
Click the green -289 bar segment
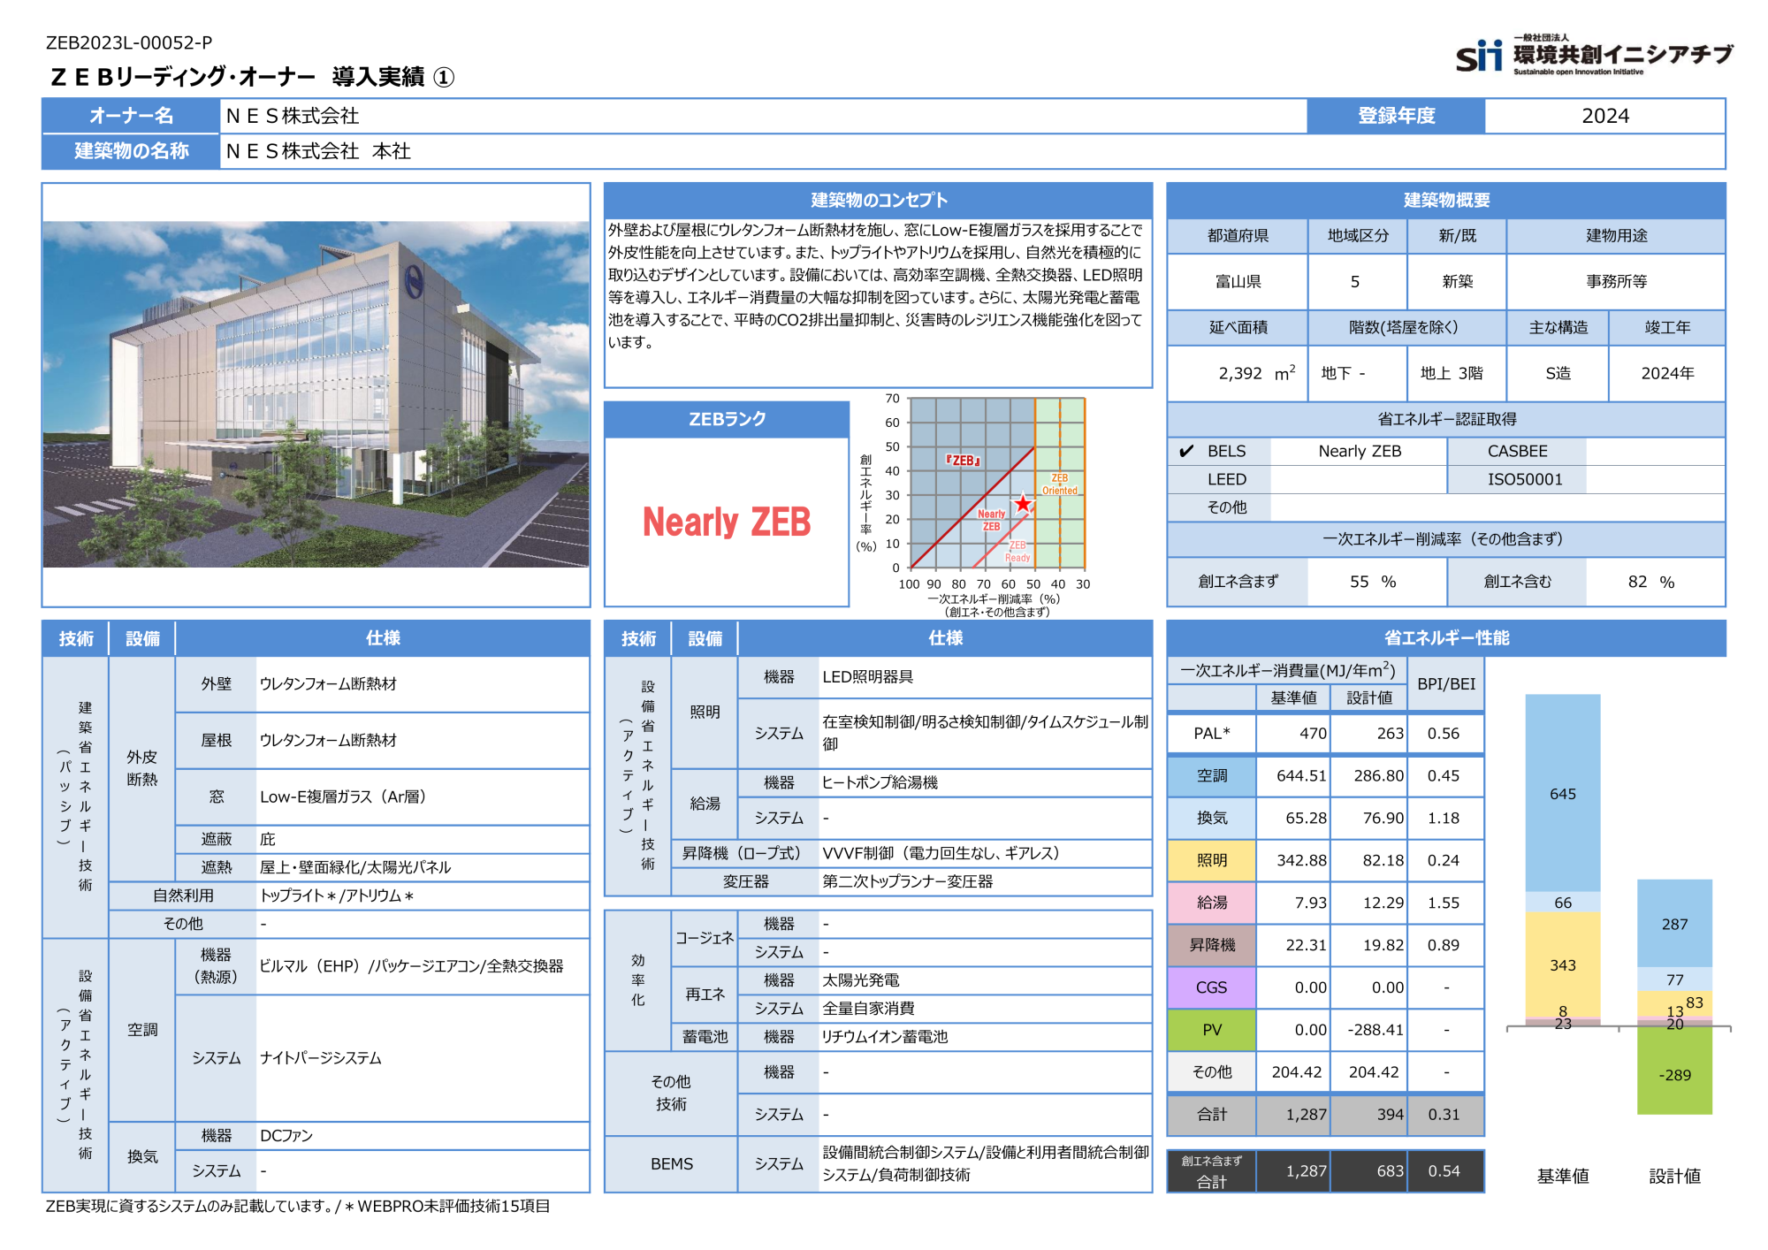1674,1071
